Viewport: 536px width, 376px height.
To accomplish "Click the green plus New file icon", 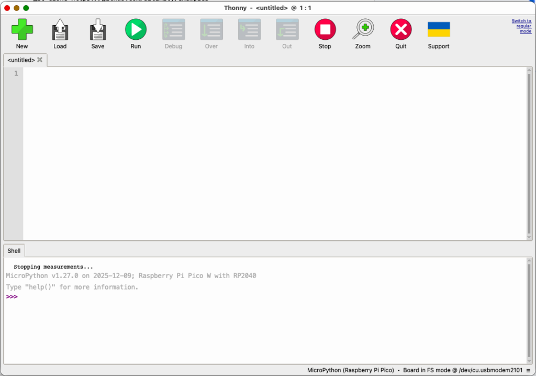I will tap(22, 30).
